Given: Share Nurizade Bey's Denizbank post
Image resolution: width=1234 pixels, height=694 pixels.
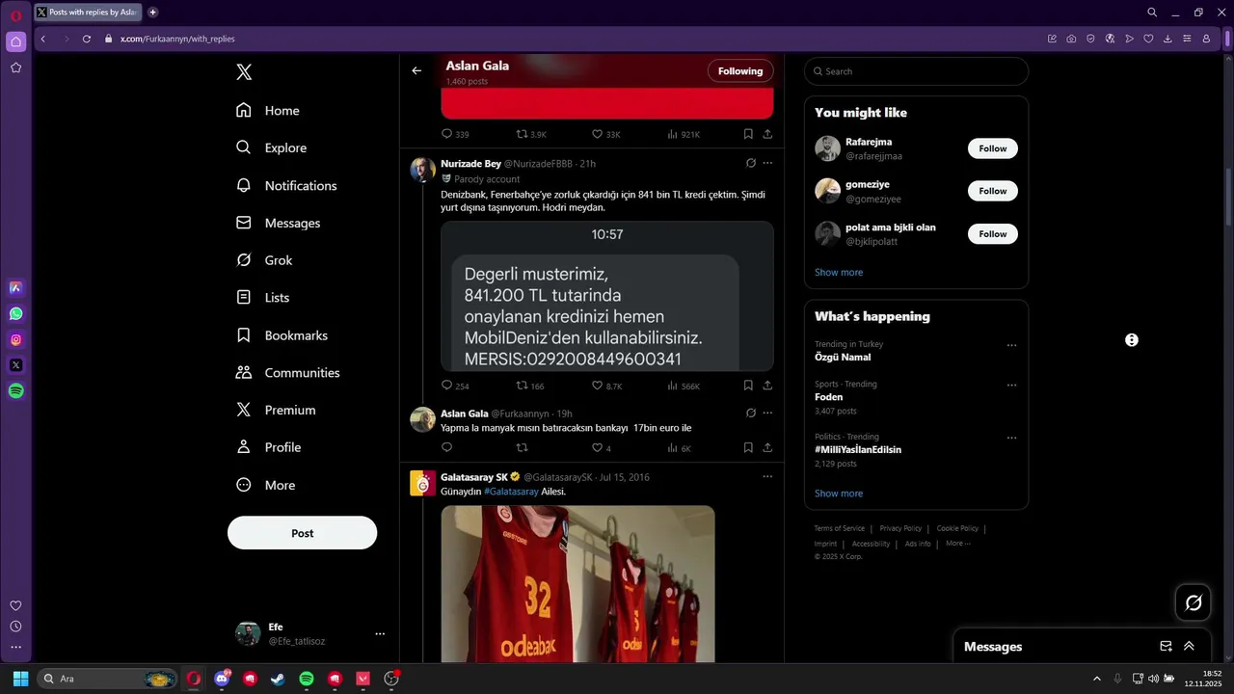Looking at the screenshot, I should coord(767,386).
